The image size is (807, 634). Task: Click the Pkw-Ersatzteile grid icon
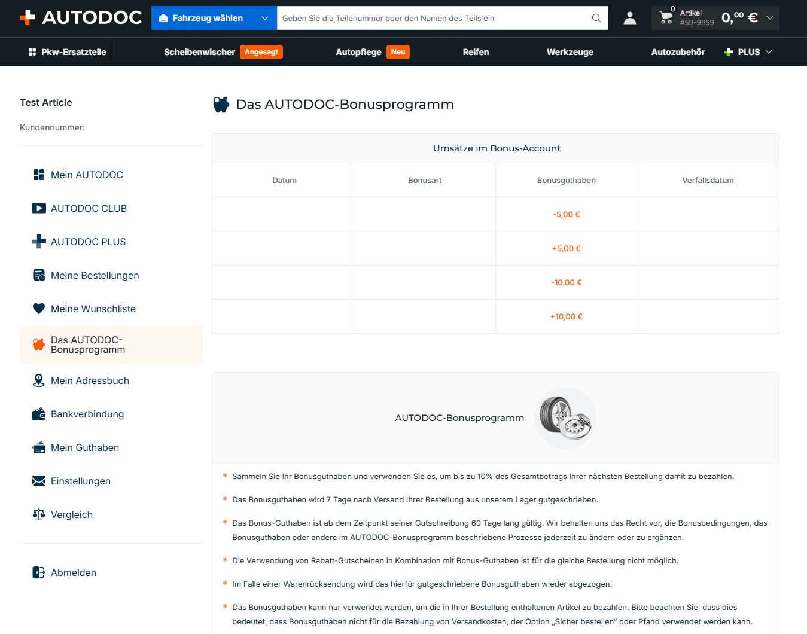32,52
